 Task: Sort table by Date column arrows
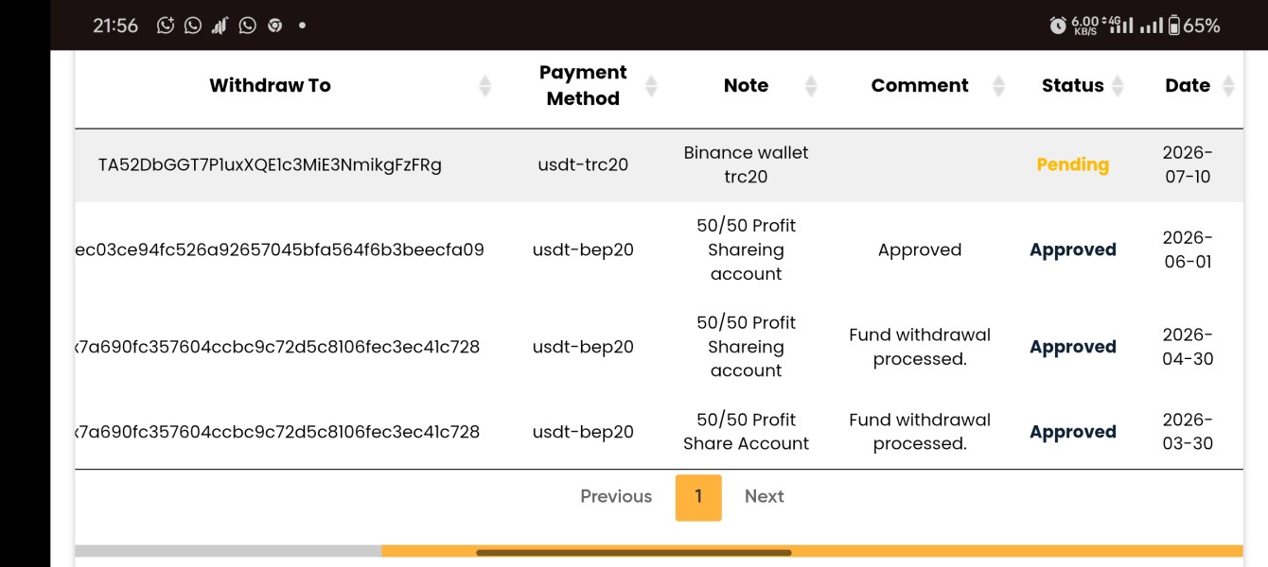1228,86
